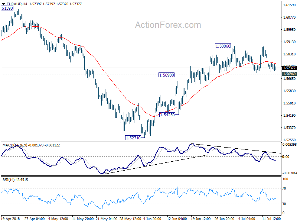Screen dimensions: 297x223
Task: Click the 19 Jun 12:00 date label
Action: coord(201,219)
